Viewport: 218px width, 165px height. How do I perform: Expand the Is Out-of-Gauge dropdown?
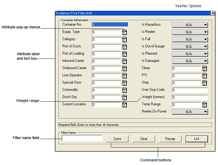click(x=190, y=47)
